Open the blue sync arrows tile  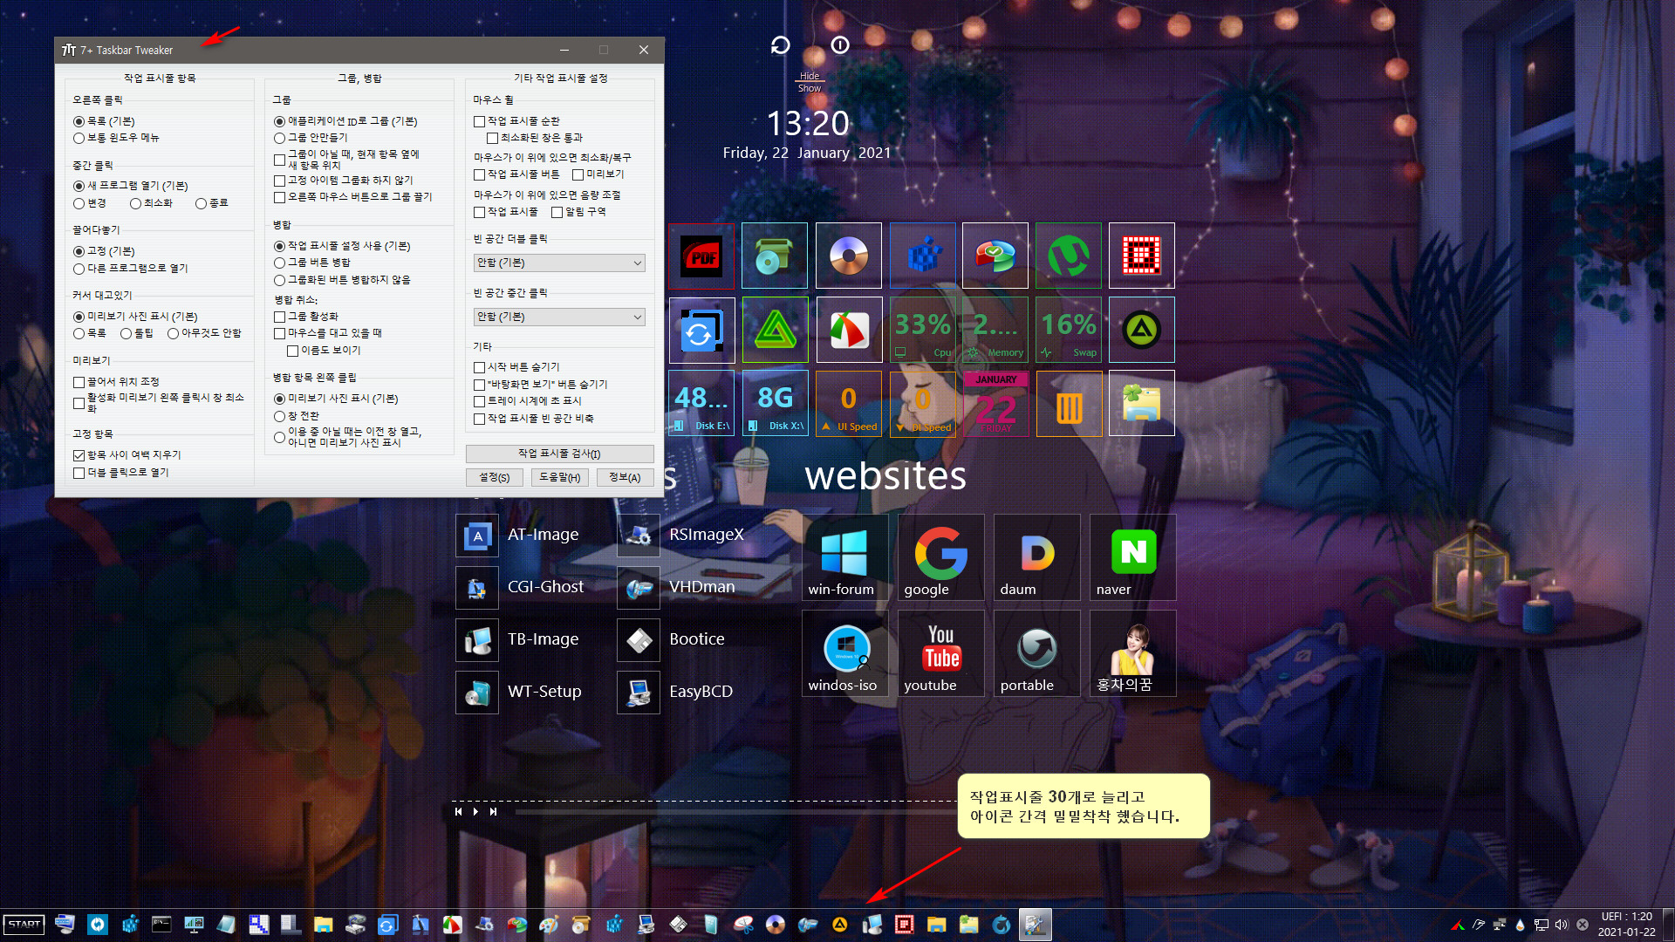(x=701, y=331)
